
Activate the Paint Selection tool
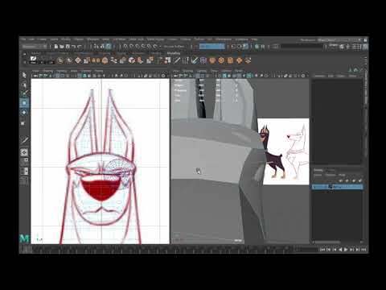point(24,93)
